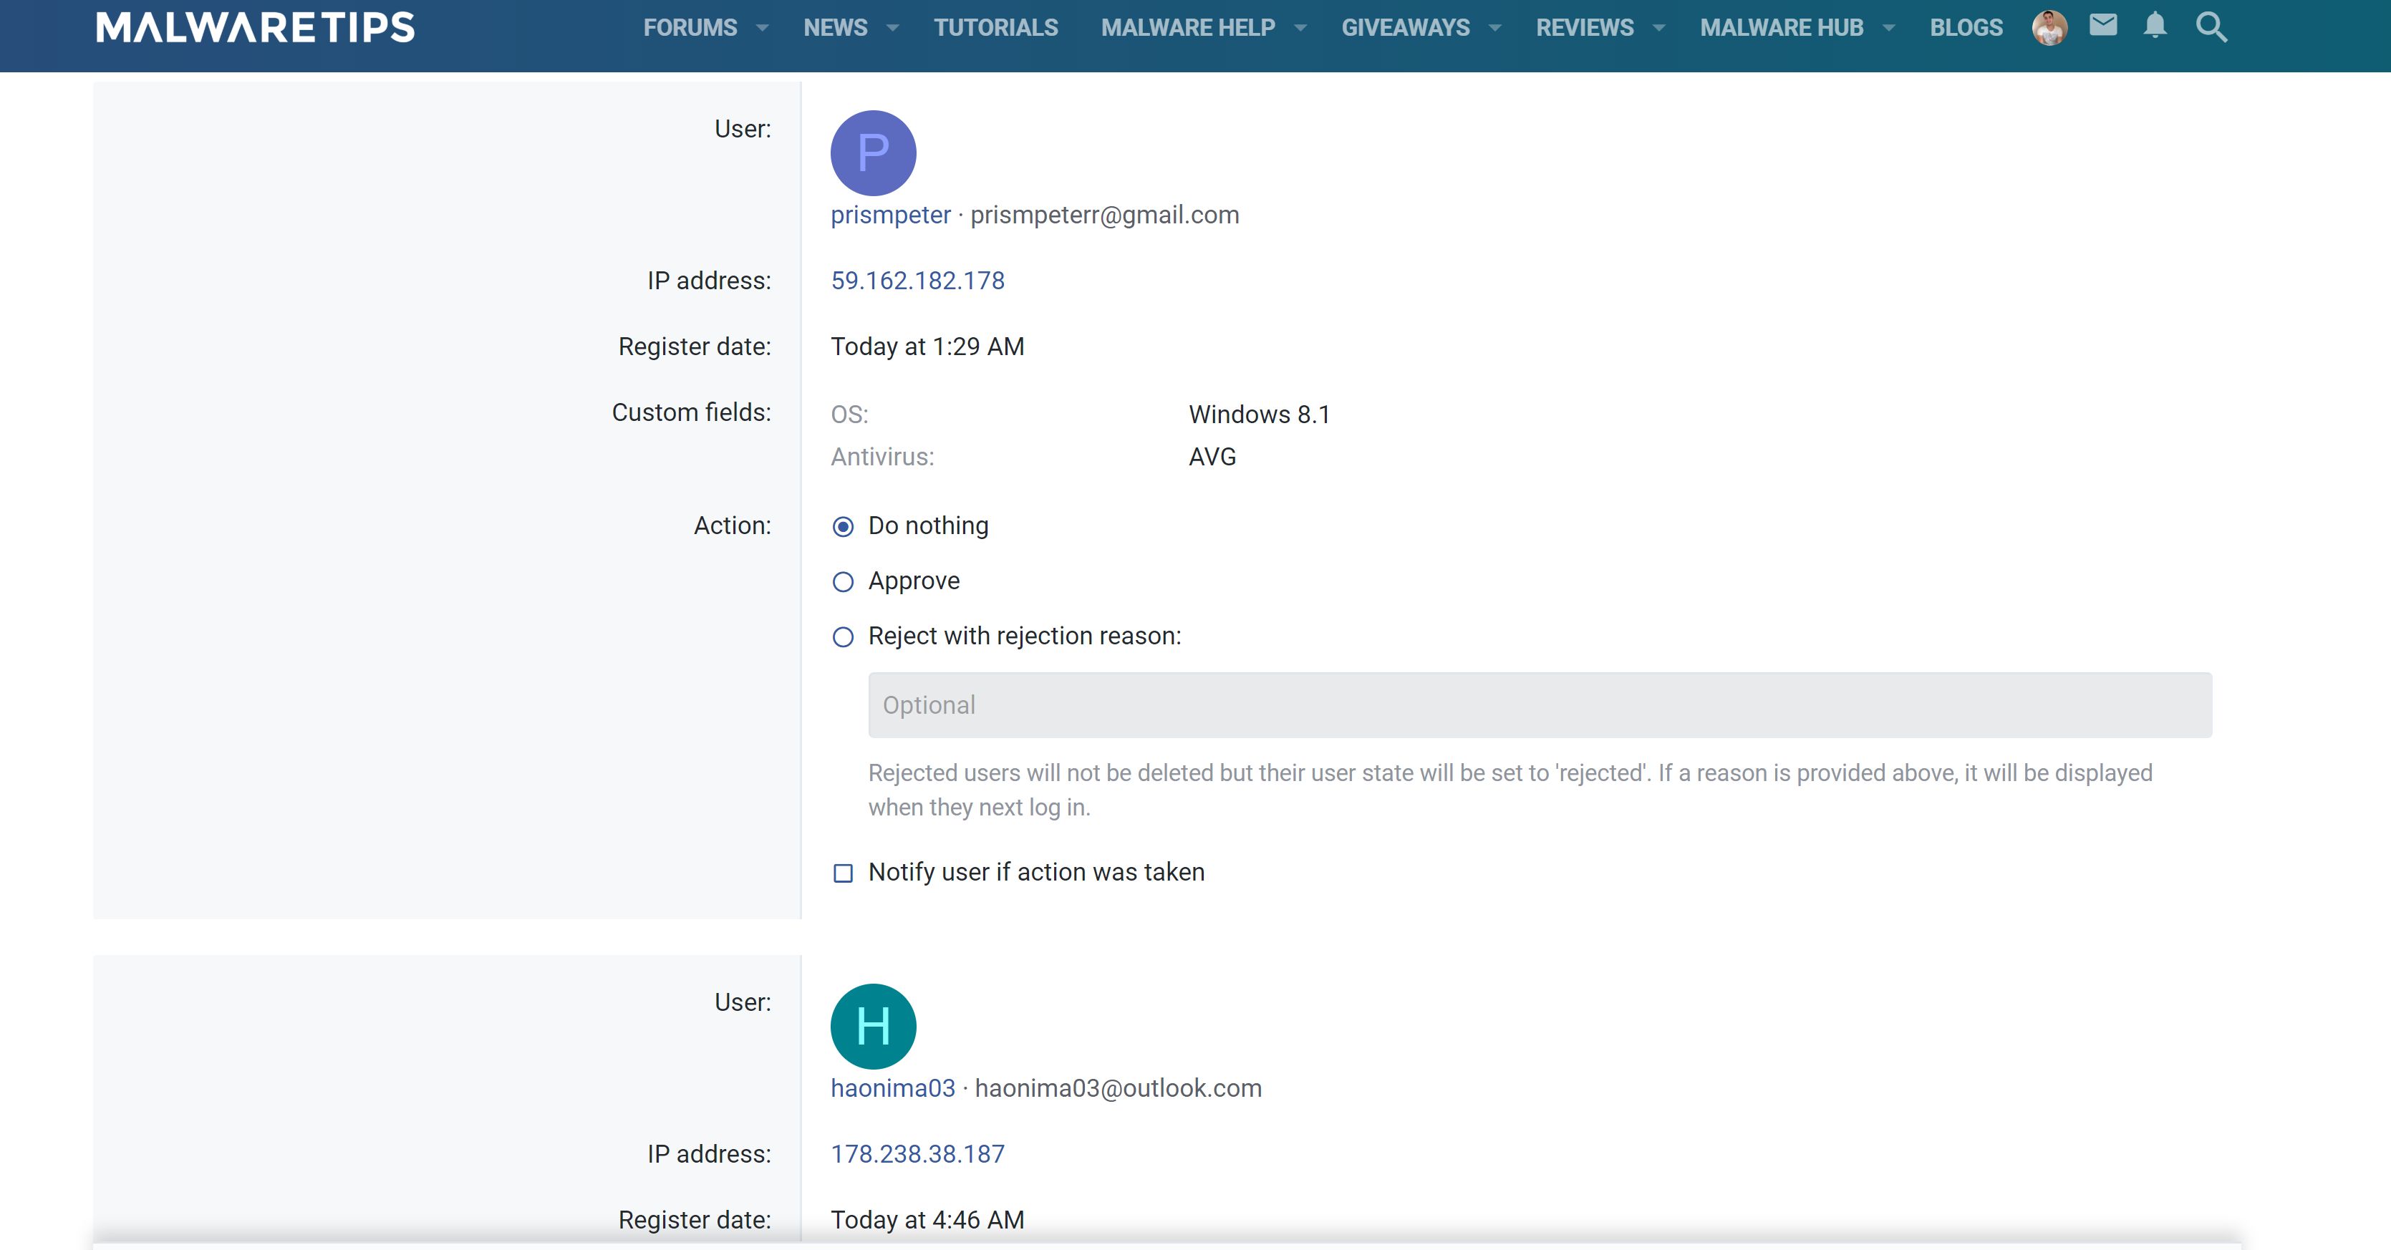
Task: Check Notify user if action was taken
Action: pos(843,873)
